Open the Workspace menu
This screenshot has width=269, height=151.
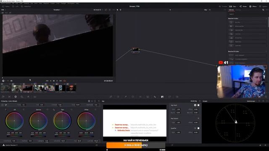[71, 3]
